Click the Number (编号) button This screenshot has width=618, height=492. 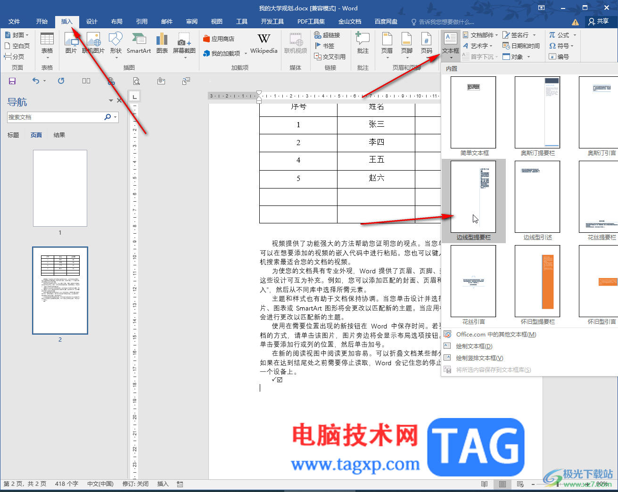click(x=559, y=57)
